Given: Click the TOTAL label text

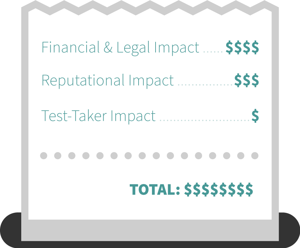Looking at the screenshot, I should click(x=155, y=190).
